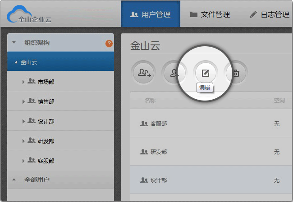Click the users icon on 用户管理 tab
293x202 pixels.
pos(134,14)
